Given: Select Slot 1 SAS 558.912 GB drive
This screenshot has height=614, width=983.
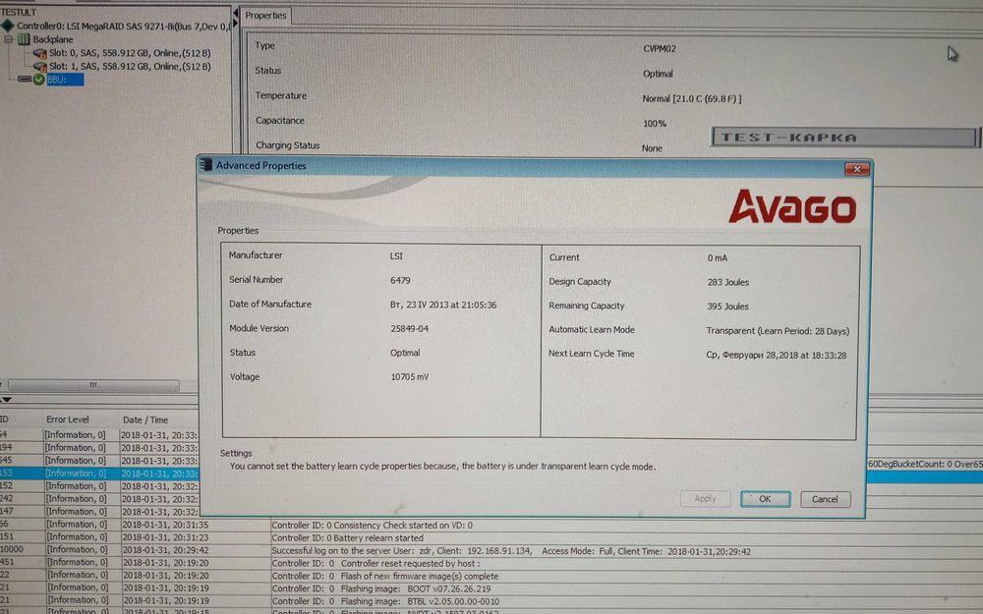Looking at the screenshot, I should (x=130, y=67).
